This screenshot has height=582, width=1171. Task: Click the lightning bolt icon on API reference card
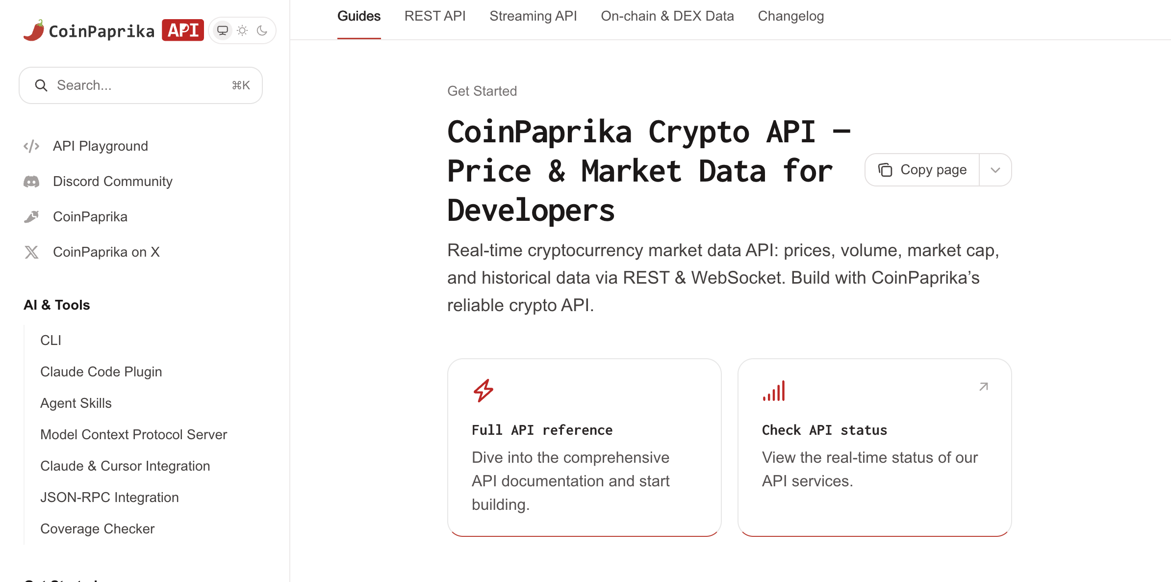click(484, 391)
